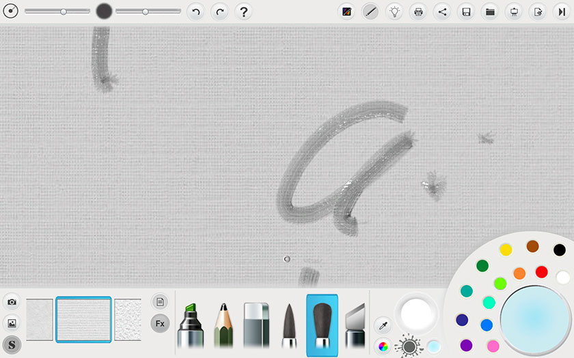Viewport: 574px width, 358px height.
Task: Open help with the question mark
Action: tap(244, 12)
